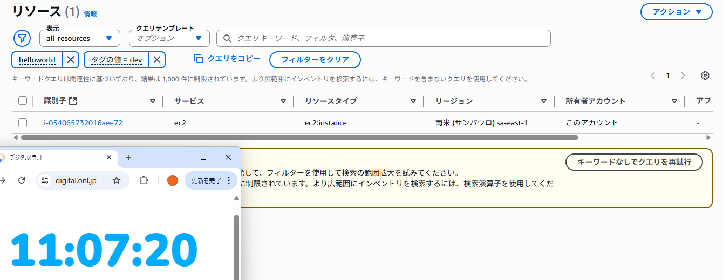Click ec2:instance resource type cell
The width and height of the screenshot is (723, 280).
pos(326,123)
